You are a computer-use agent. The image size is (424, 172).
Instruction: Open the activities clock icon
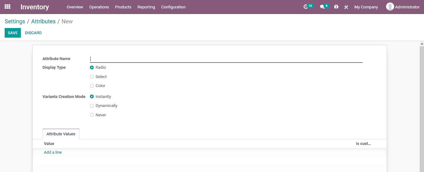pyautogui.click(x=306, y=7)
